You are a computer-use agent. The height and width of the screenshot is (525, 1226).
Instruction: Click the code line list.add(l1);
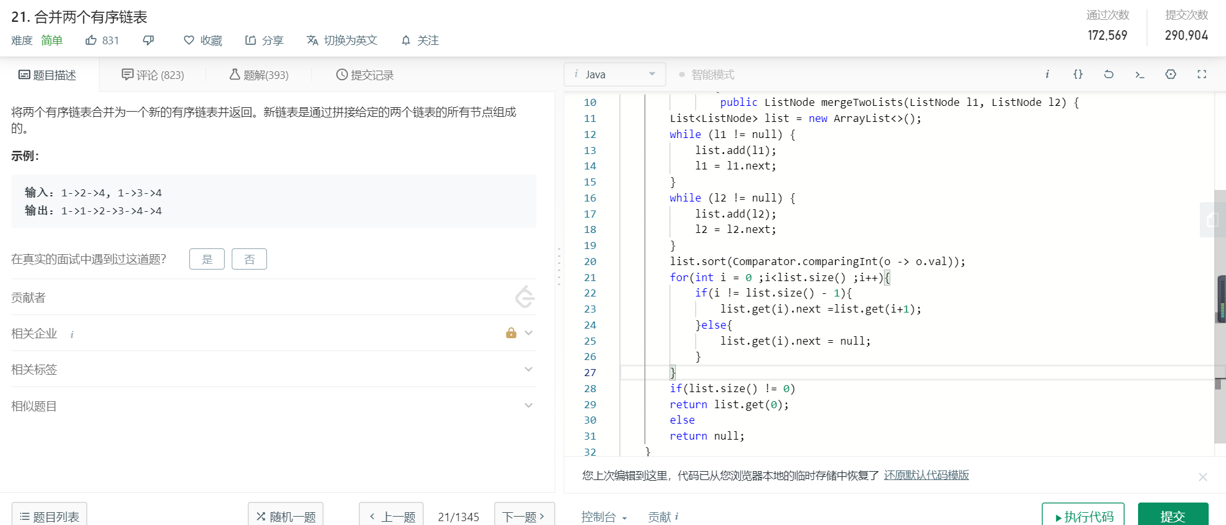(736, 150)
